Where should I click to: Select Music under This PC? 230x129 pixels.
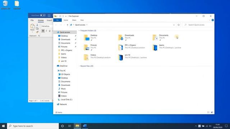(x=63, y=89)
